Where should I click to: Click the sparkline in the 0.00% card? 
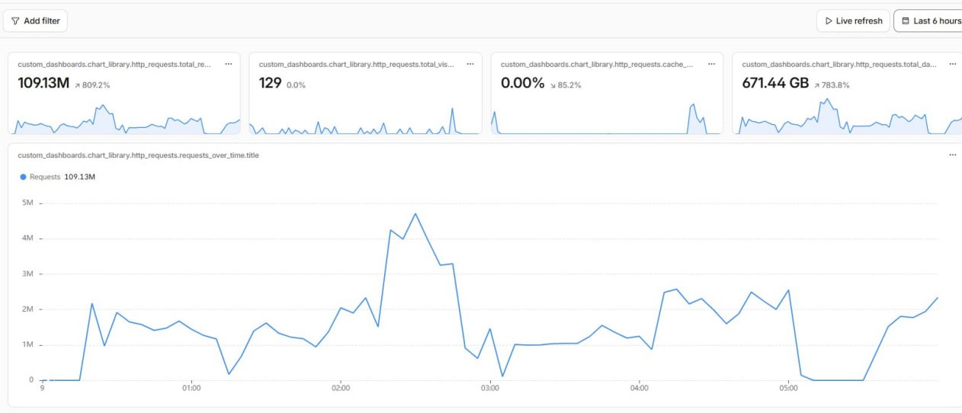607,119
